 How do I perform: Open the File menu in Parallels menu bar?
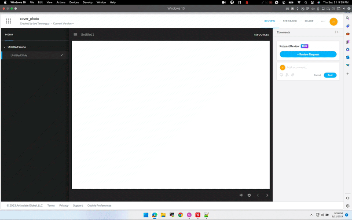[x=32, y=2]
